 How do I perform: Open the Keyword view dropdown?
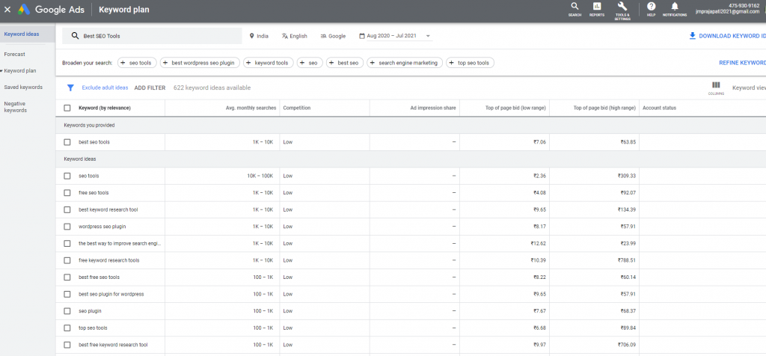pyautogui.click(x=749, y=88)
